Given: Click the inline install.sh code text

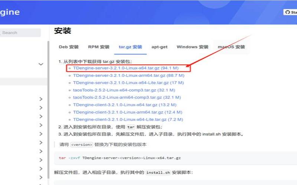Looking at the screenshot, I should (158, 172).
